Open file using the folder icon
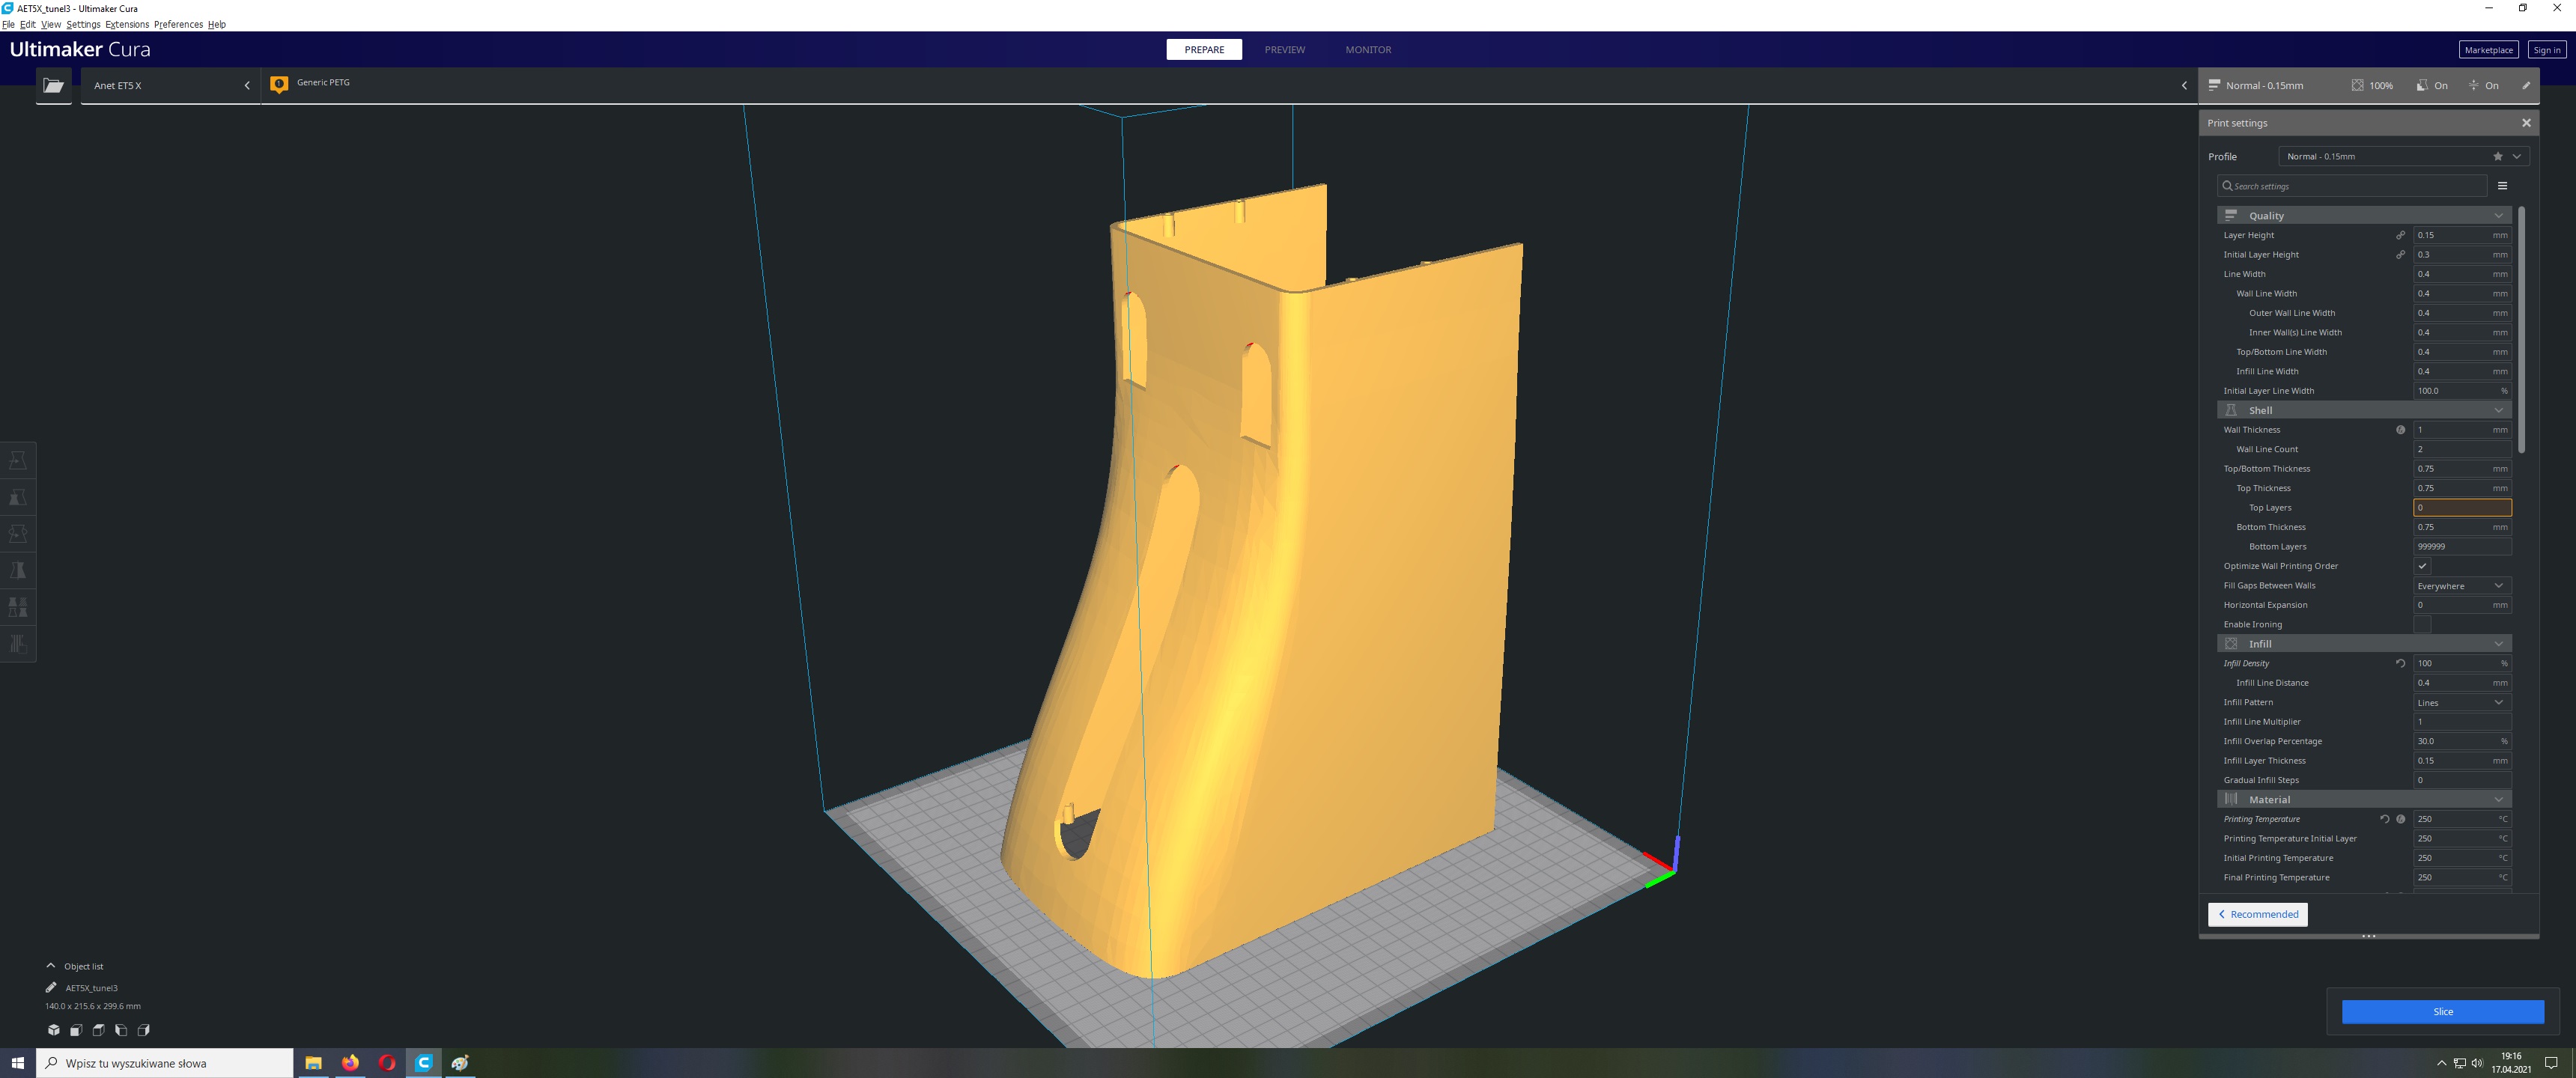The height and width of the screenshot is (1078, 2576). coord(53,85)
